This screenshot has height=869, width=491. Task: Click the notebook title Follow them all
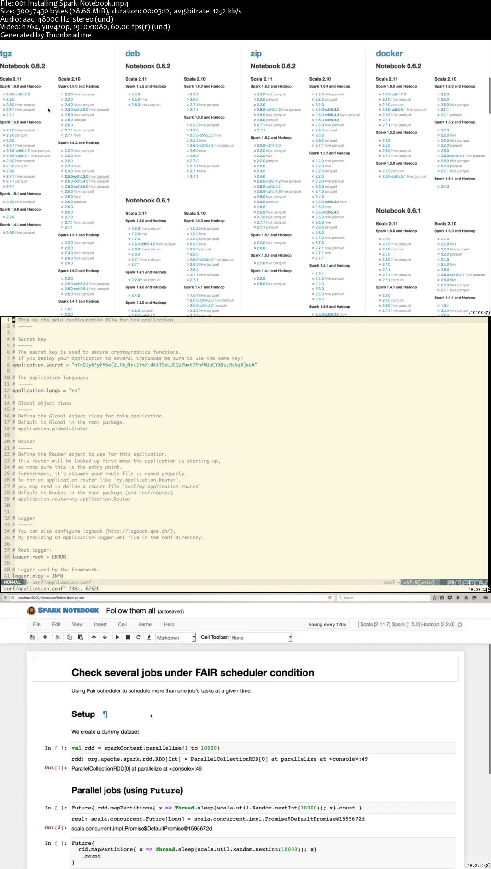pos(130,611)
